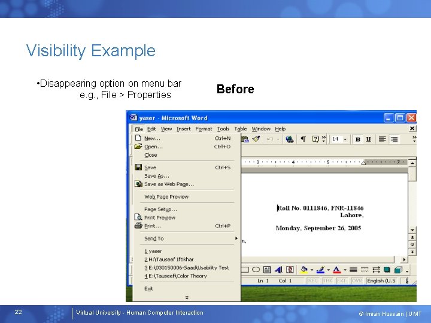Toggle Show/Hide paragraph marks icon

pyautogui.click(x=303, y=139)
